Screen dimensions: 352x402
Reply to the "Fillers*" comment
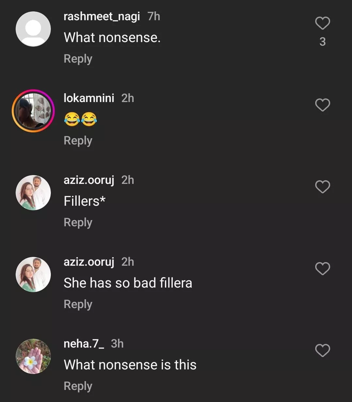[78, 222]
